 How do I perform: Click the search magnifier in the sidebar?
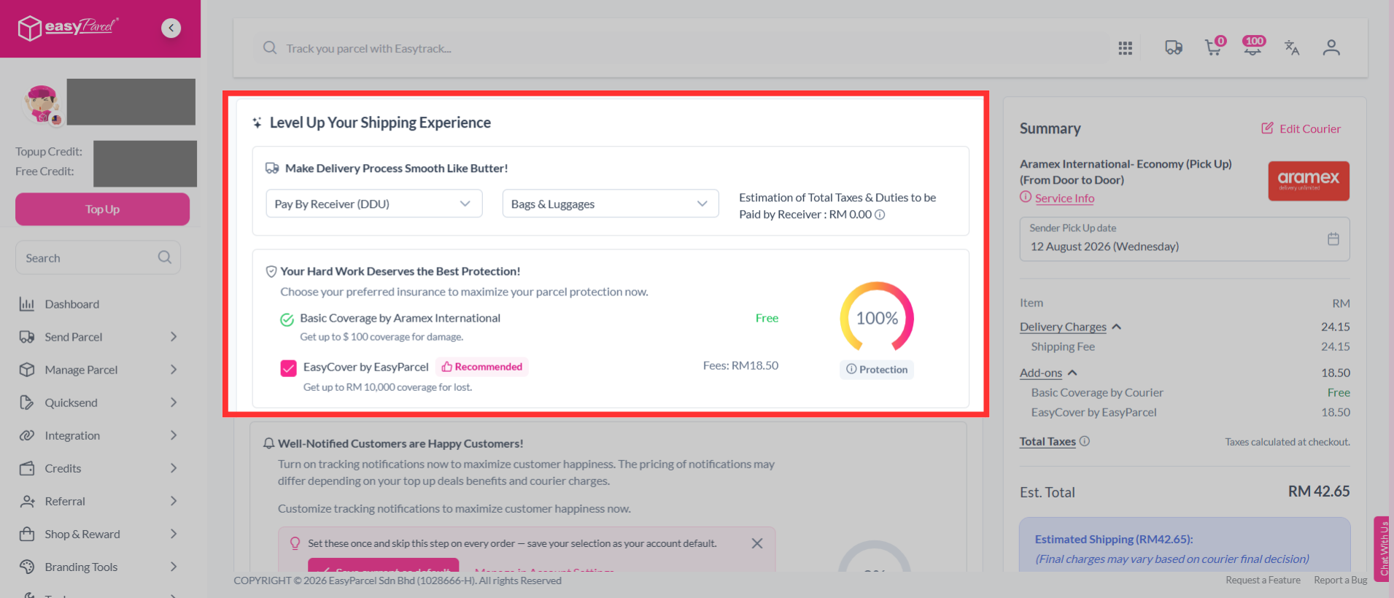(x=165, y=257)
